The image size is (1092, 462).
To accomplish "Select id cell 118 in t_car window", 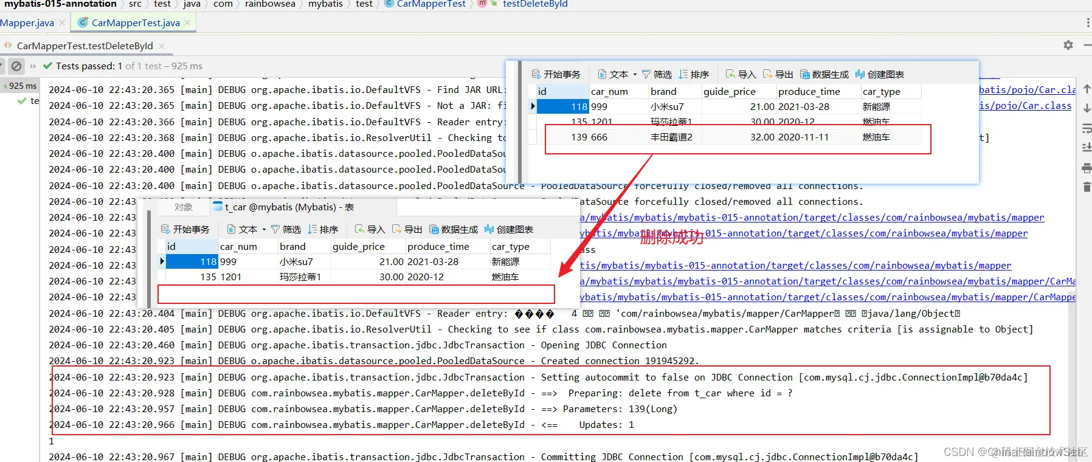I will pyautogui.click(x=192, y=261).
